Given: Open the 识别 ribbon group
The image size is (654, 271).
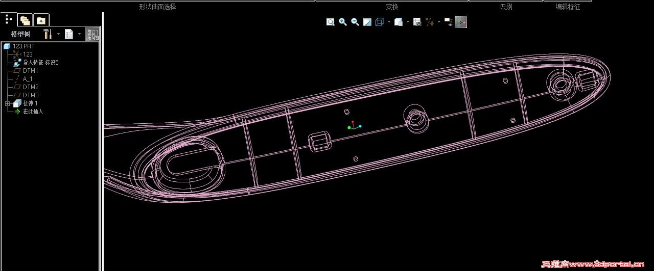Looking at the screenshot, I should tap(506, 7).
